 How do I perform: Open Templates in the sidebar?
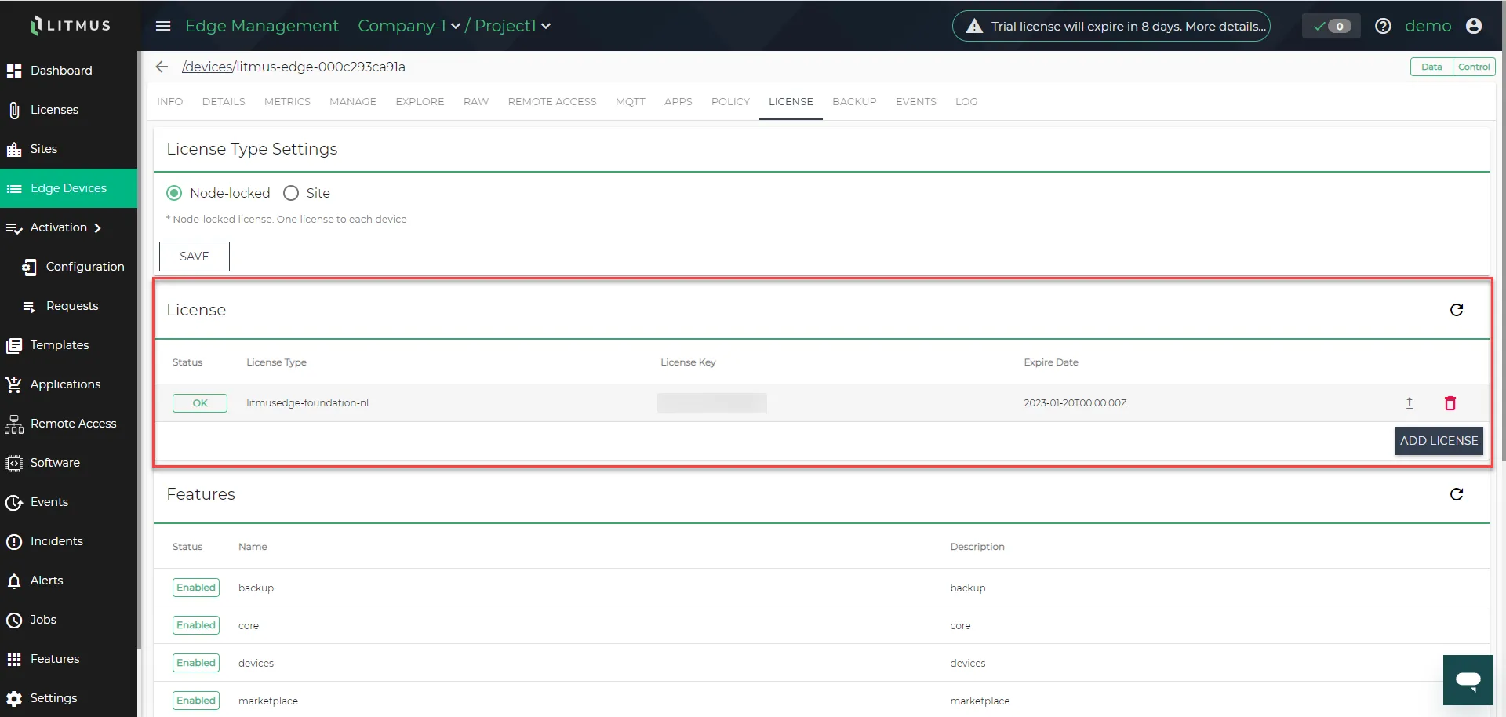pyautogui.click(x=68, y=345)
